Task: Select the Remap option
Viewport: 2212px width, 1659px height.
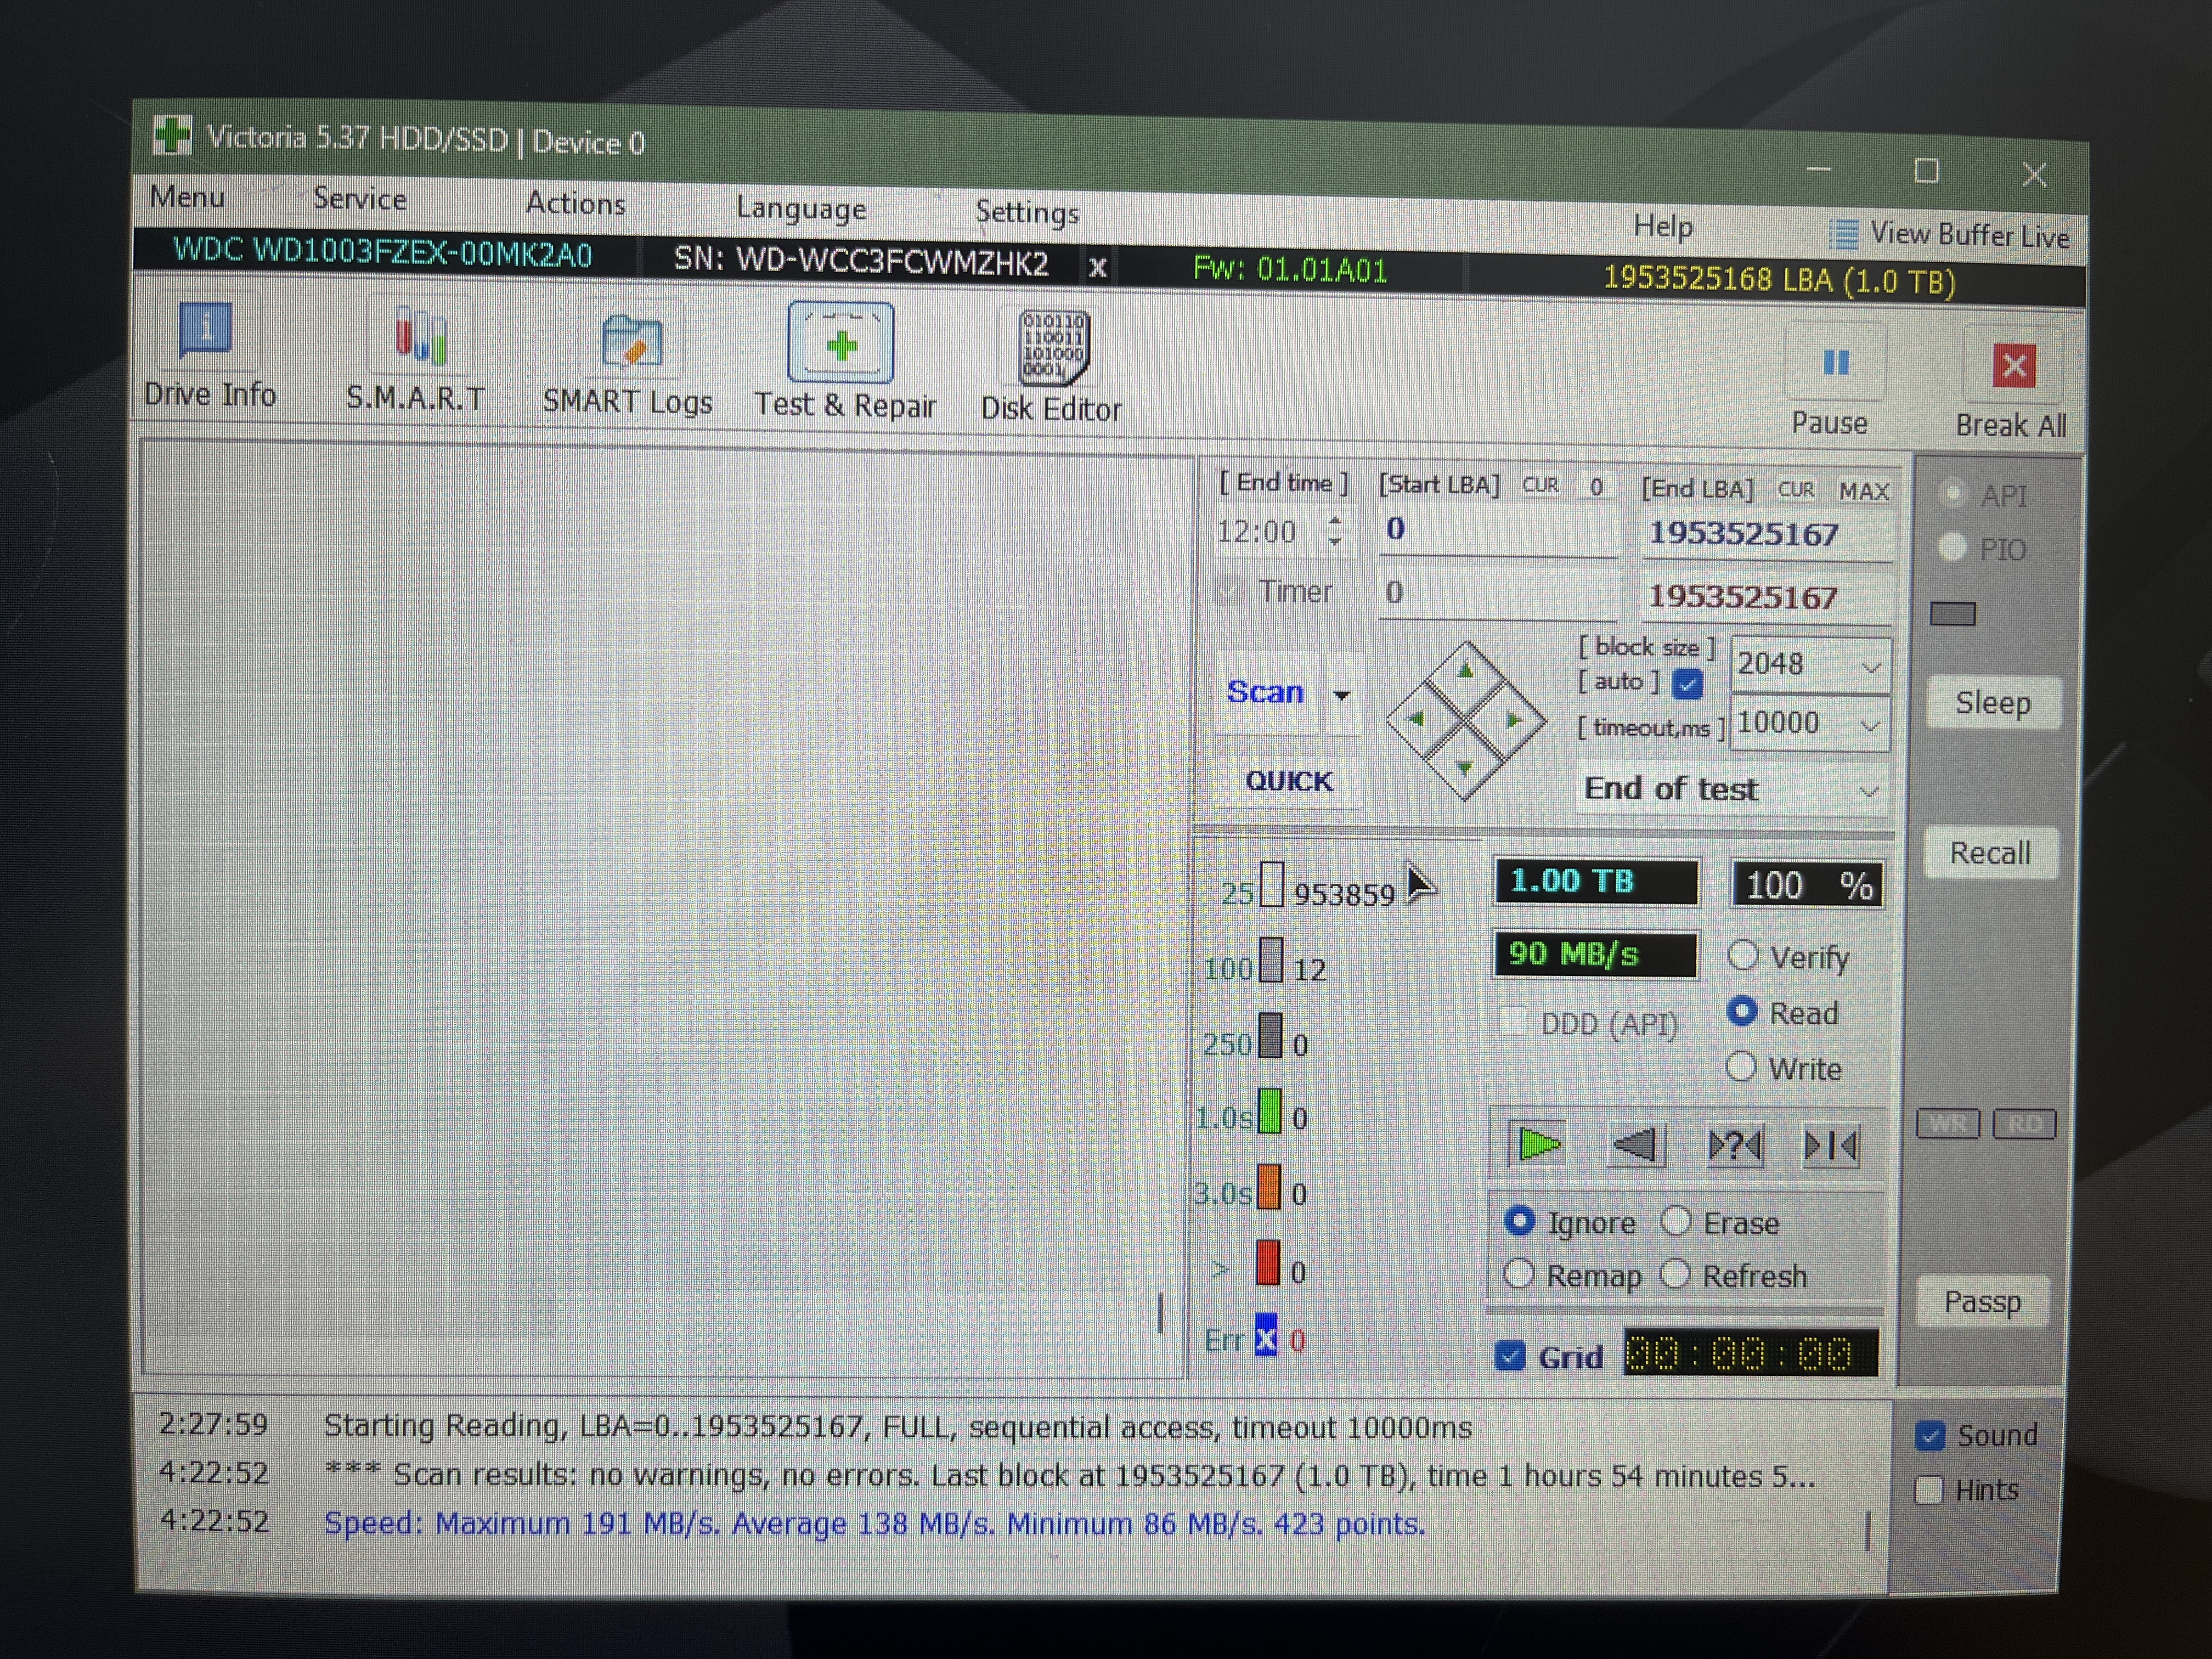Action: [1519, 1274]
